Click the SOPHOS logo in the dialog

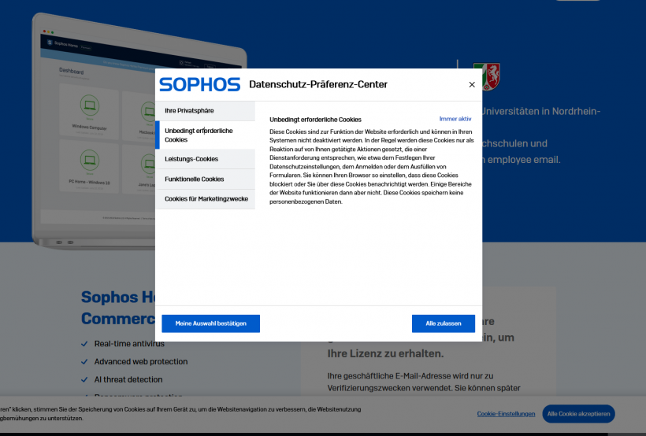click(x=200, y=84)
